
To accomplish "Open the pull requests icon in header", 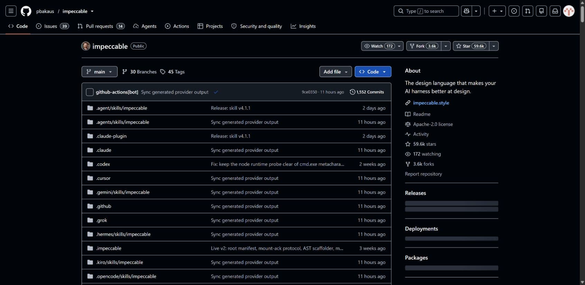I will click(528, 11).
